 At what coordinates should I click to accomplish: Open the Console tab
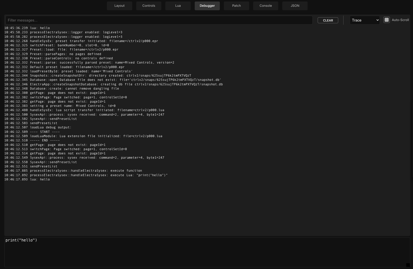(265, 6)
